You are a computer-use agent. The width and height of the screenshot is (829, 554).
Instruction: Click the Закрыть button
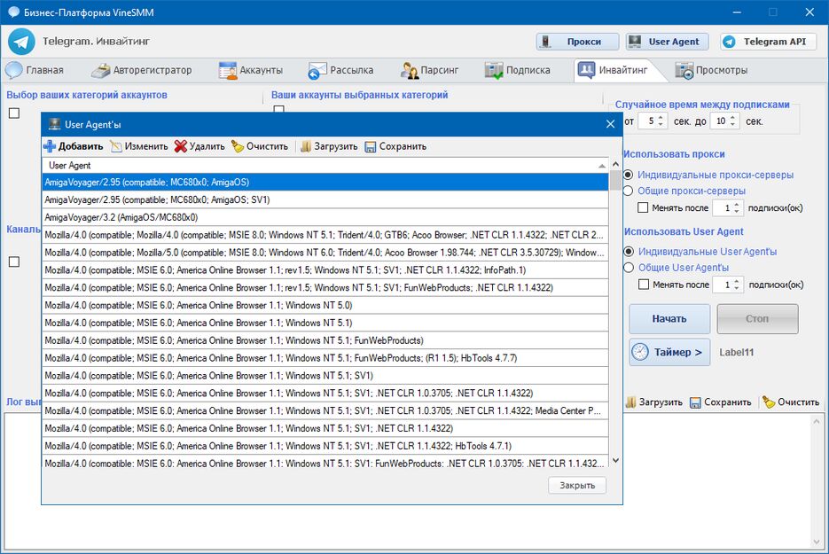point(577,485)
